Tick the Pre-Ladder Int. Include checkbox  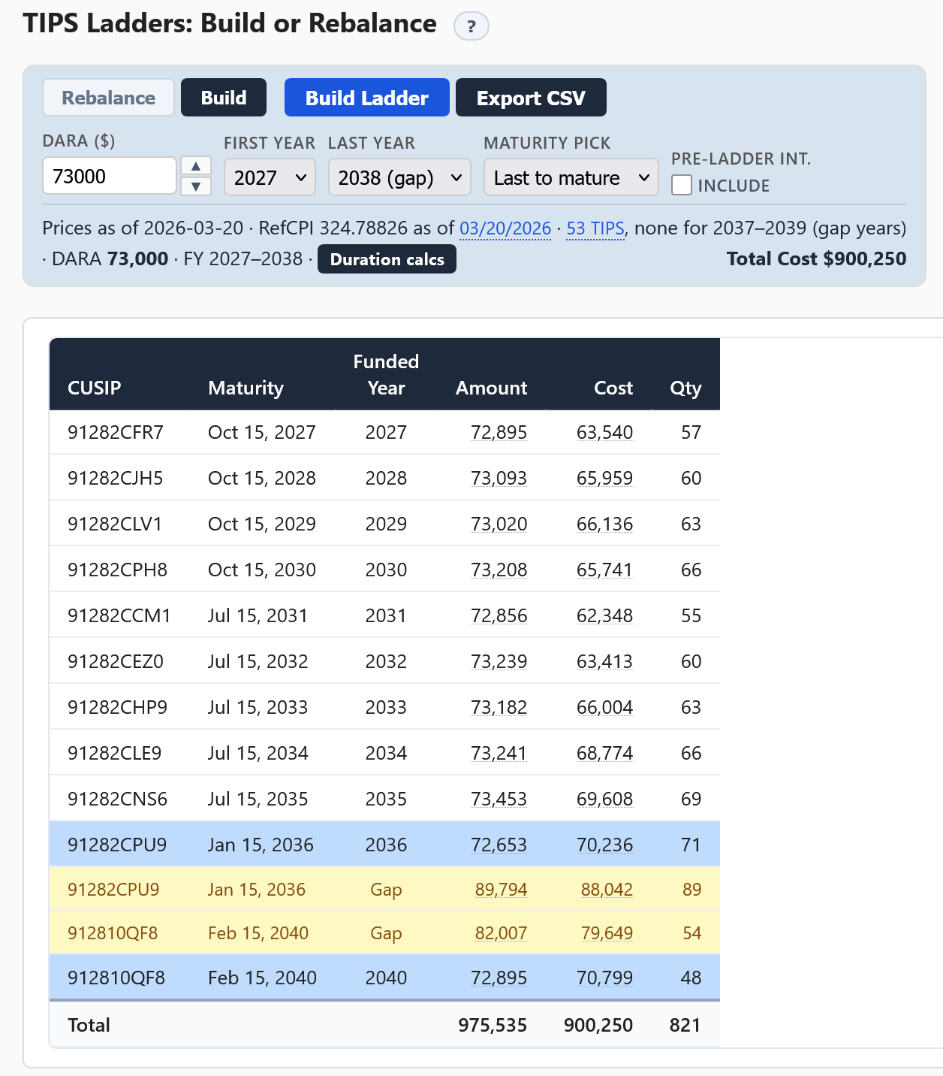[682, 185]
